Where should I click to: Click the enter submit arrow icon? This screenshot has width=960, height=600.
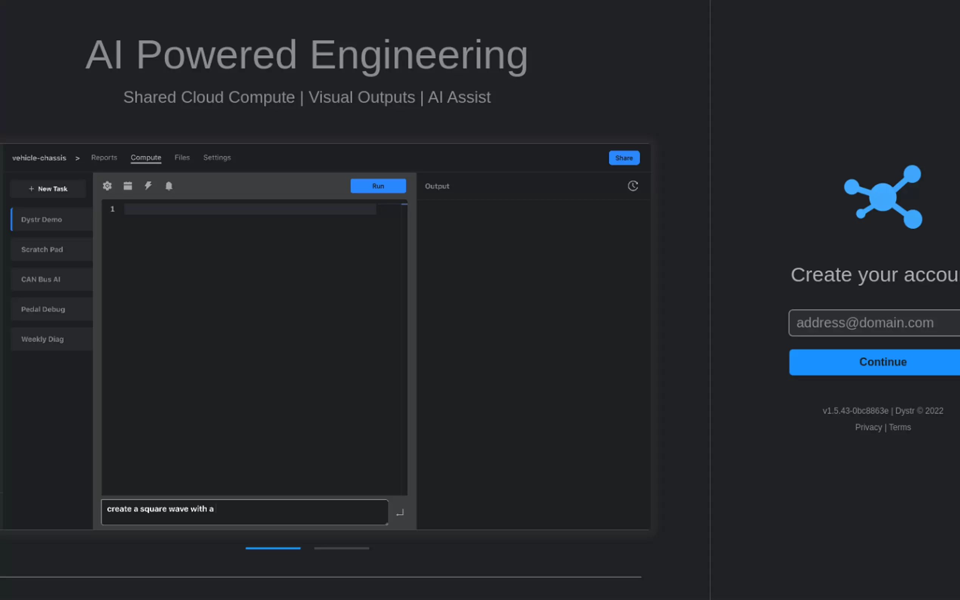point(399,513)
